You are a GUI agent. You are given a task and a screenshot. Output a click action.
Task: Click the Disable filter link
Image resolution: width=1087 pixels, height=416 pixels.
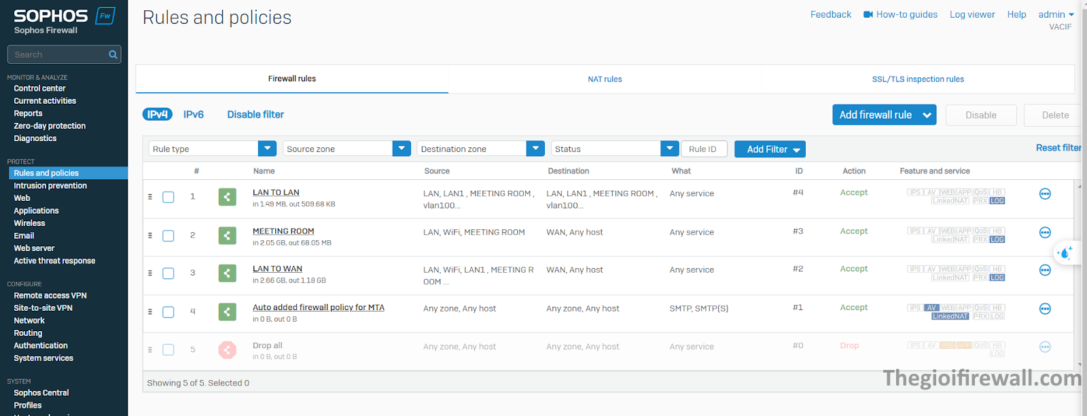(x=255, y=115)
